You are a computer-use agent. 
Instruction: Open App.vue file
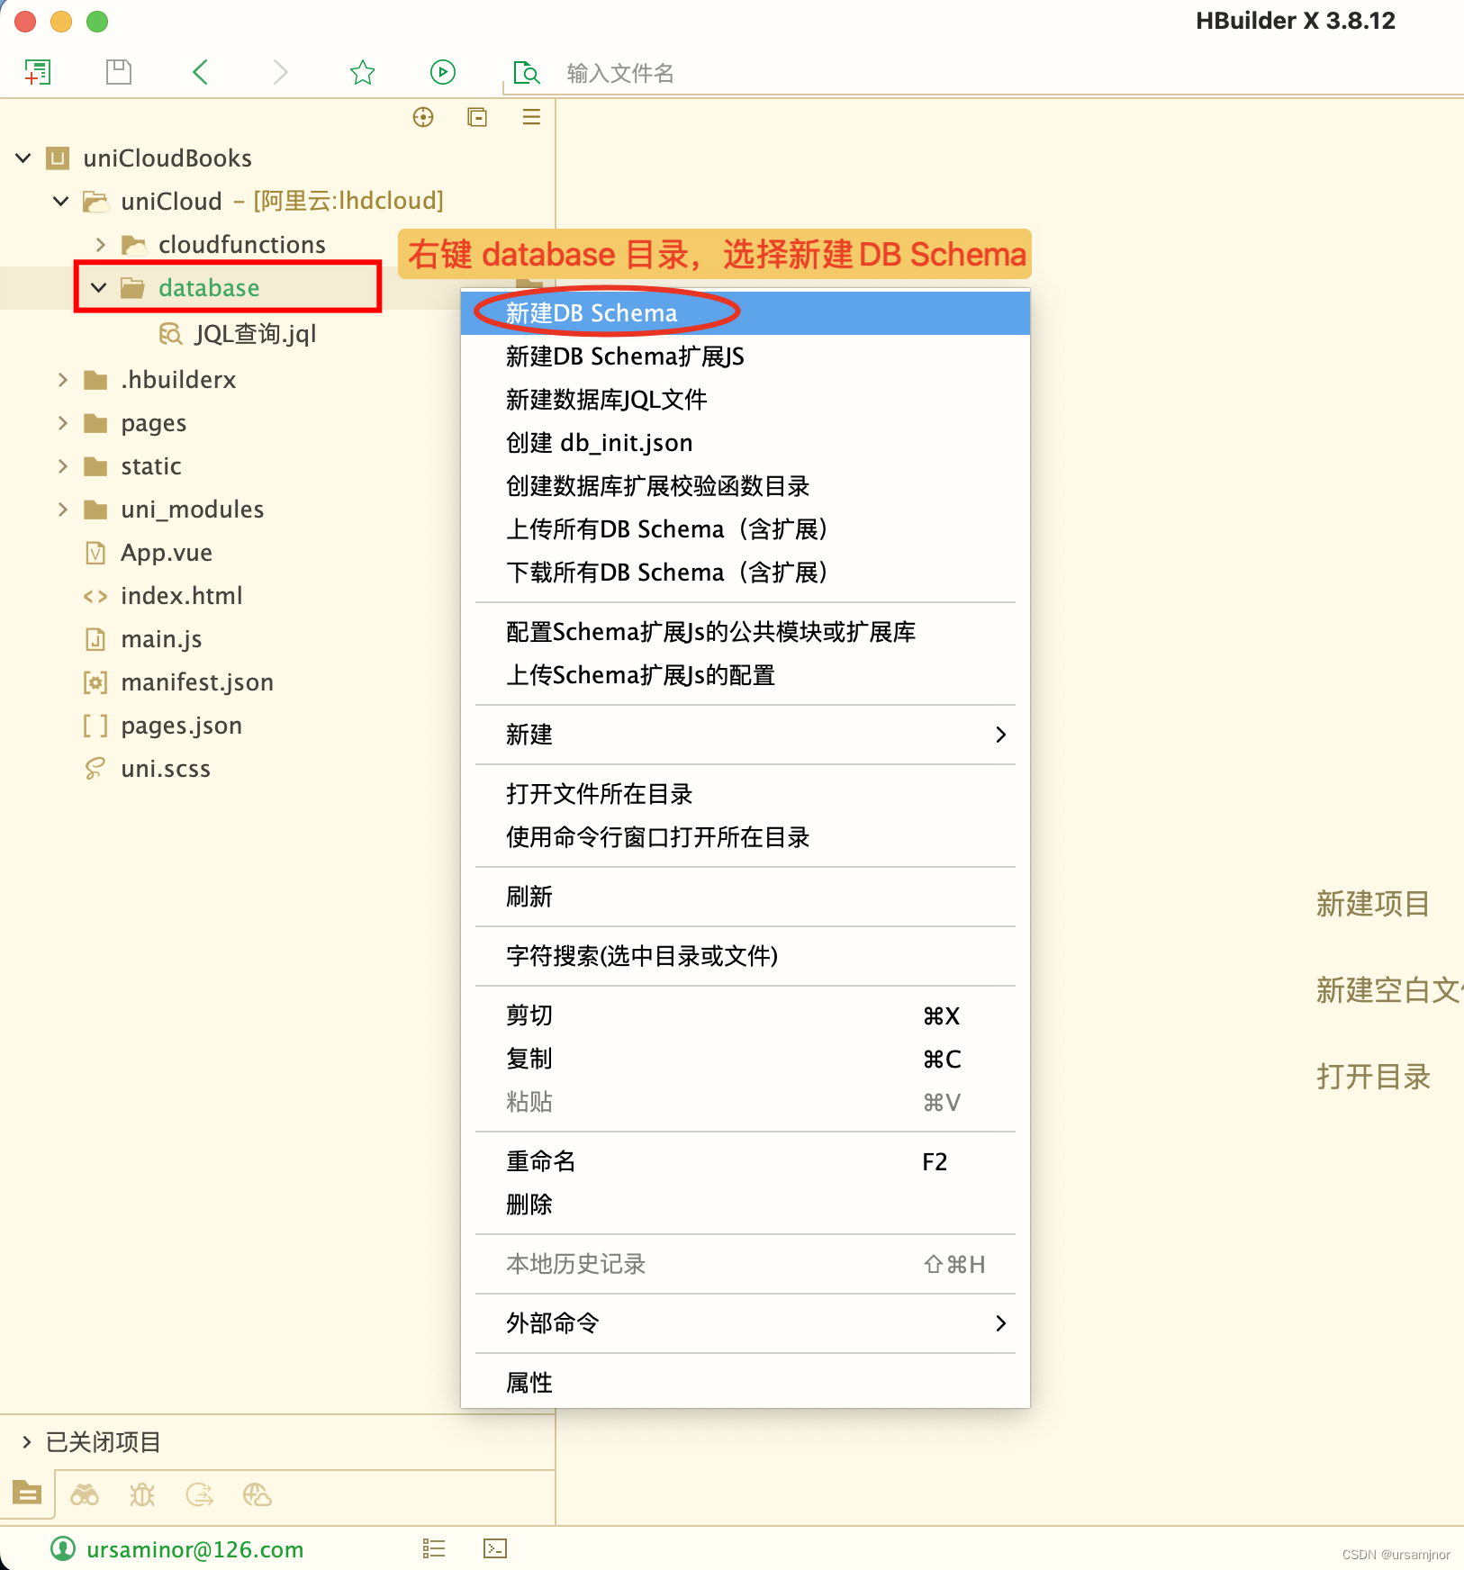pos(167,553)
